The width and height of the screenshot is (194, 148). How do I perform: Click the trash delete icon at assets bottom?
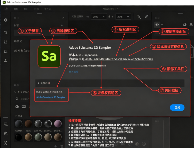point(62,146)
